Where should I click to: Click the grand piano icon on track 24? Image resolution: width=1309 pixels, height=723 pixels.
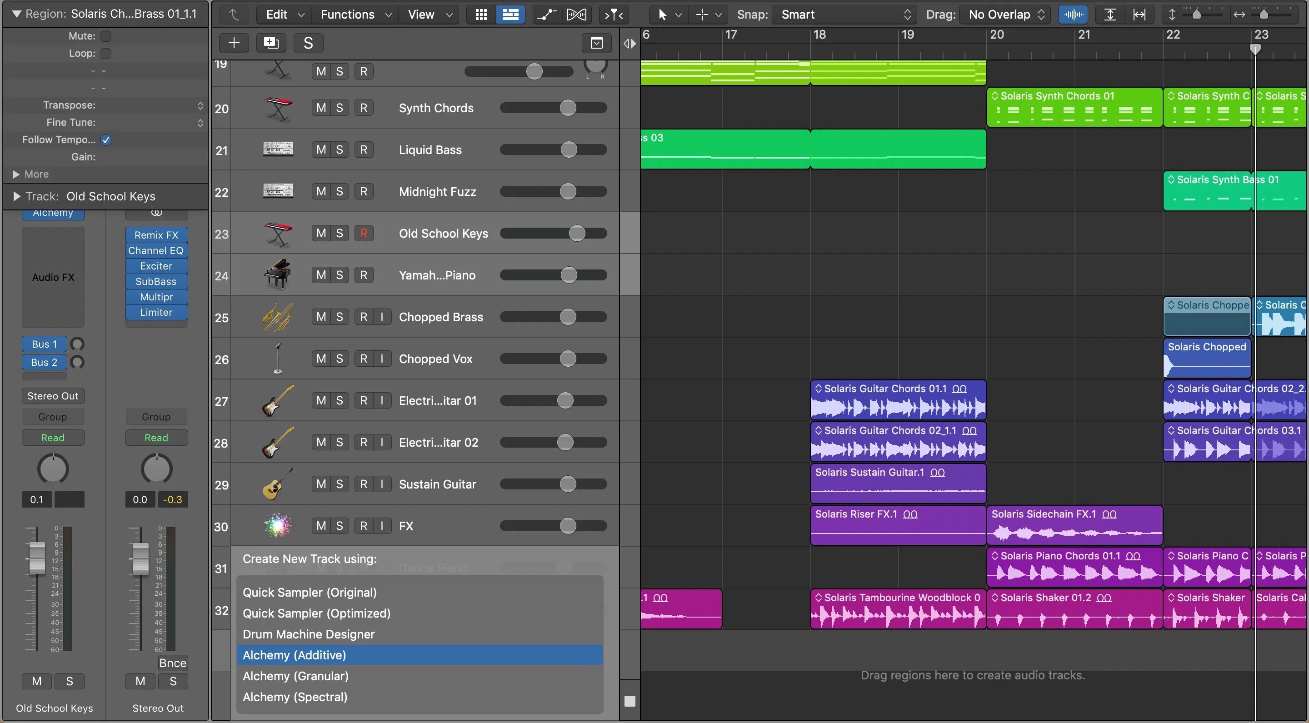click(277, 275)
